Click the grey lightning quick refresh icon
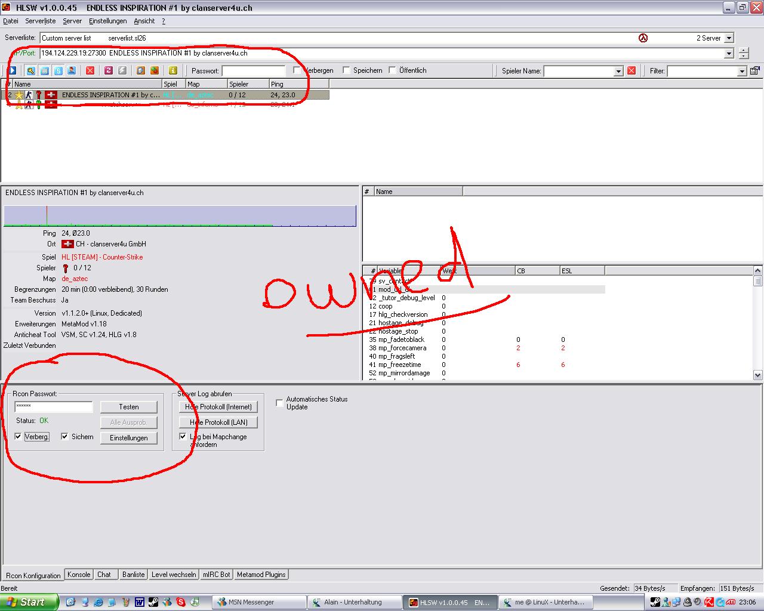764x611 pixels. (x=122, y=70)
